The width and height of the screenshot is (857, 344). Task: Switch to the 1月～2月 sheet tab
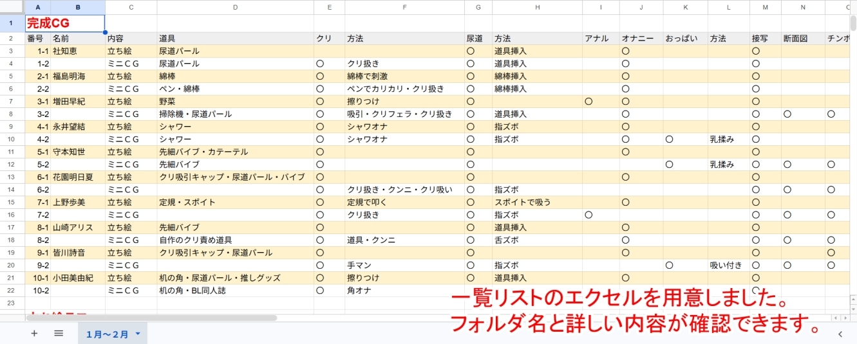point(107,334)
